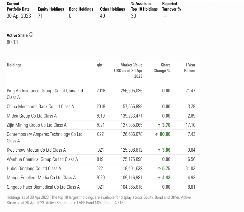Click the green arrow beside 3.86
The width and height of the screenshot is (244, 212).
(x=159, y=150)
